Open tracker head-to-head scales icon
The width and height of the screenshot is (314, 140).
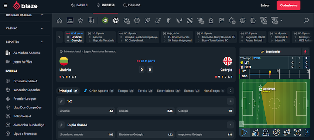tap(287, 132)
